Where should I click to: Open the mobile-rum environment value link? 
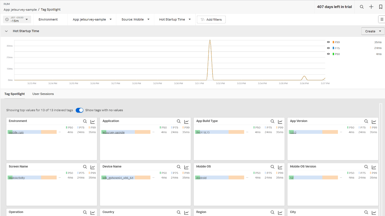pos(16,132)
